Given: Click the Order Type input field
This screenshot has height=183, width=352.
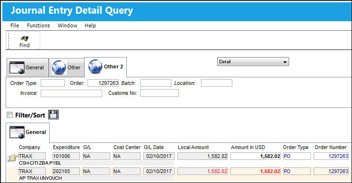Looking at the screenshot, I should point(53,83).
